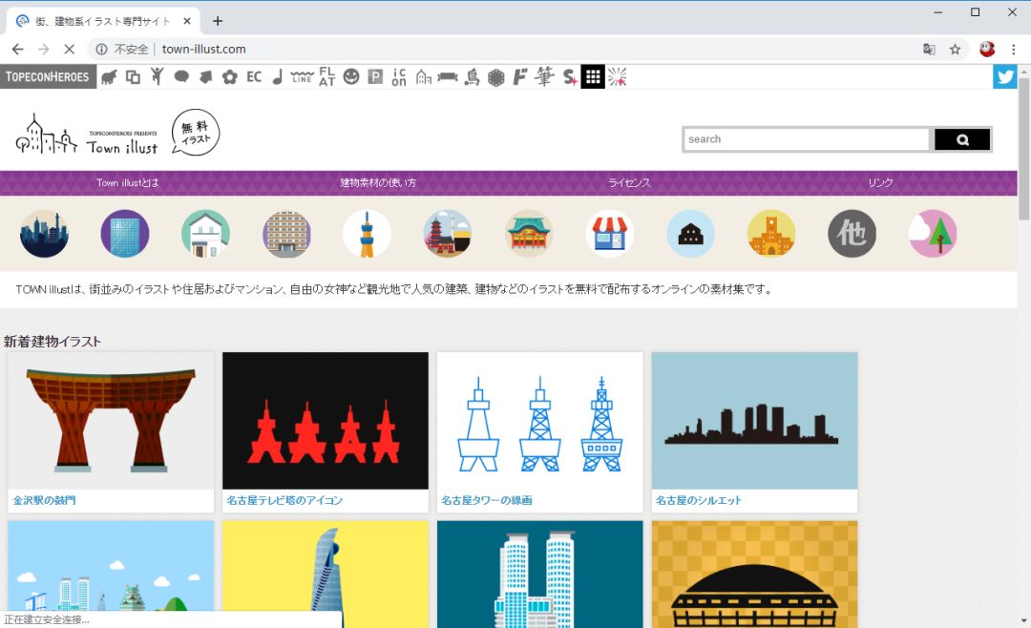
Task: Open the bold F icon link
Action: (x=520, y=77)
